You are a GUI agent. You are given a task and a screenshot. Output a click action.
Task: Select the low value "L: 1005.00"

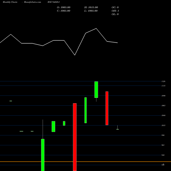coord(91,11)
